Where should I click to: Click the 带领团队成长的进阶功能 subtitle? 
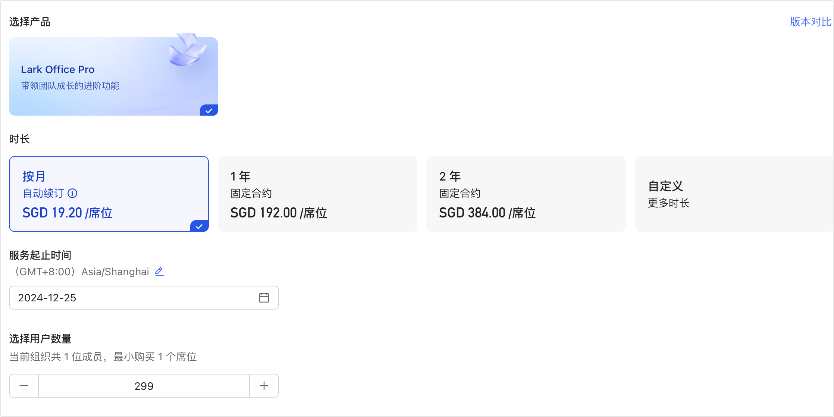coord(70,86)
